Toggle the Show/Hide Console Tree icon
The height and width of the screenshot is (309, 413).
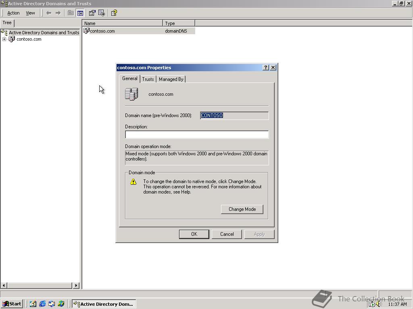80,13
